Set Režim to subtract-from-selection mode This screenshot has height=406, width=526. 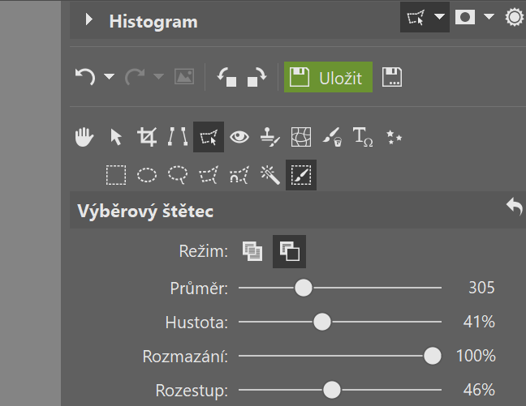click(x=289, y=251)
